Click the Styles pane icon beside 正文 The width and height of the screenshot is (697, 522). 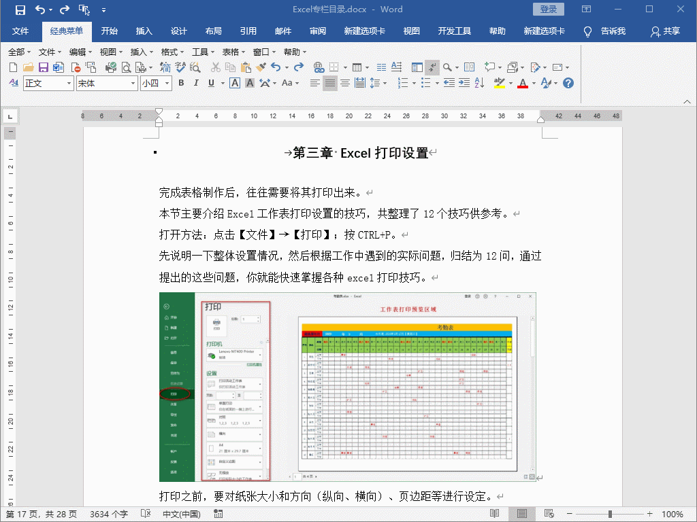coord(14,83)
